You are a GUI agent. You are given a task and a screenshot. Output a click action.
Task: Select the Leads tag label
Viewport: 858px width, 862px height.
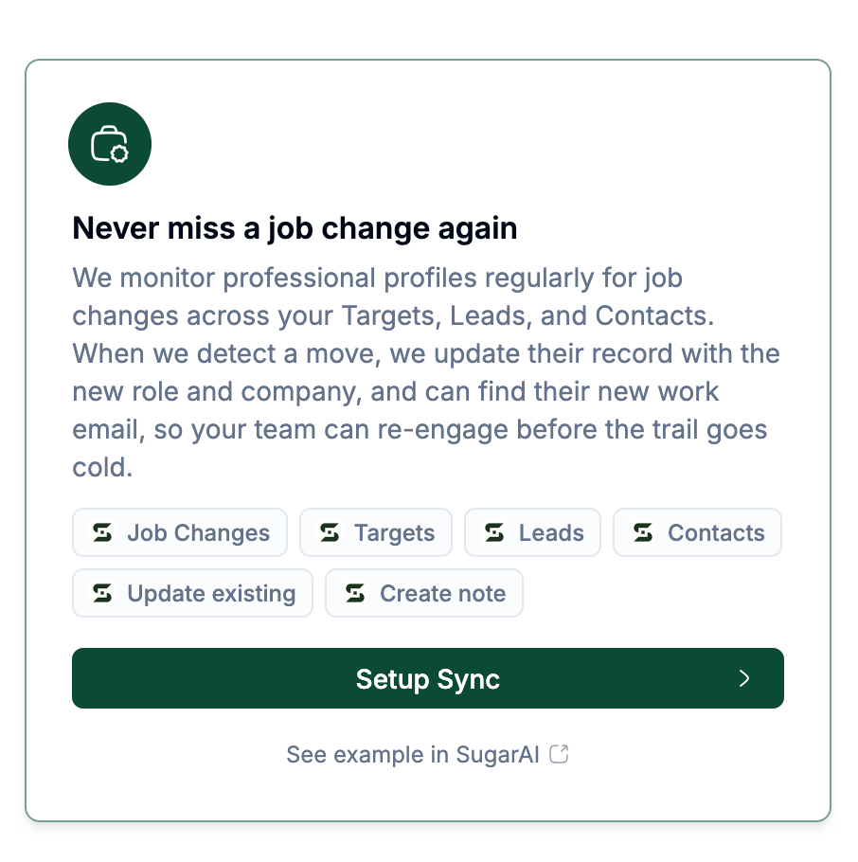click(x=551, y=532)
